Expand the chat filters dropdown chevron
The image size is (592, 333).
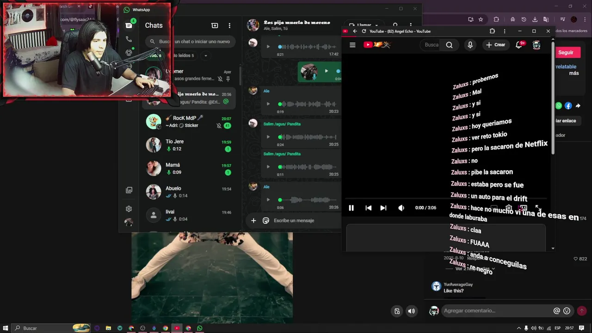tap(205, 55)
